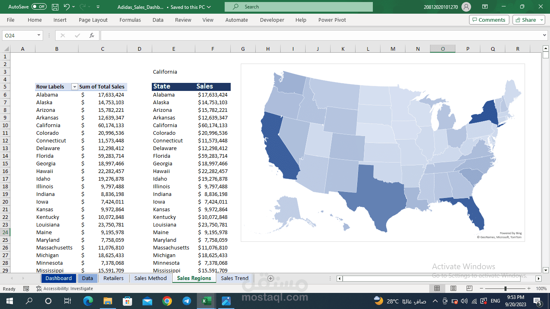Click the horizontal scrollbar right arrow
This screenshot has height=309, width=550.
(x=538, y=278)
